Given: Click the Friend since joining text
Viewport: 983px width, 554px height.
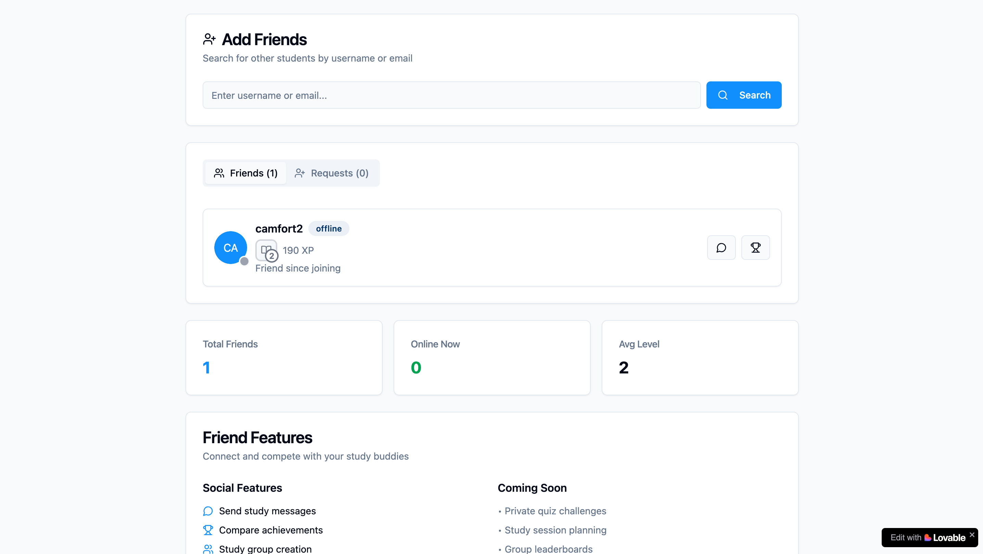Looking at the screenshot, I should tap(298, 268).
